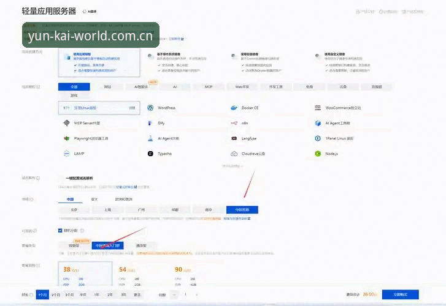
Task: Click the blue buy now button
Action: point(400,294)
